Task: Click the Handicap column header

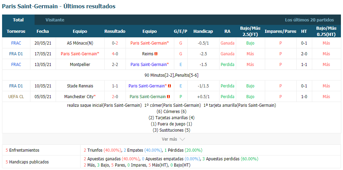Action: click(203, 31)
